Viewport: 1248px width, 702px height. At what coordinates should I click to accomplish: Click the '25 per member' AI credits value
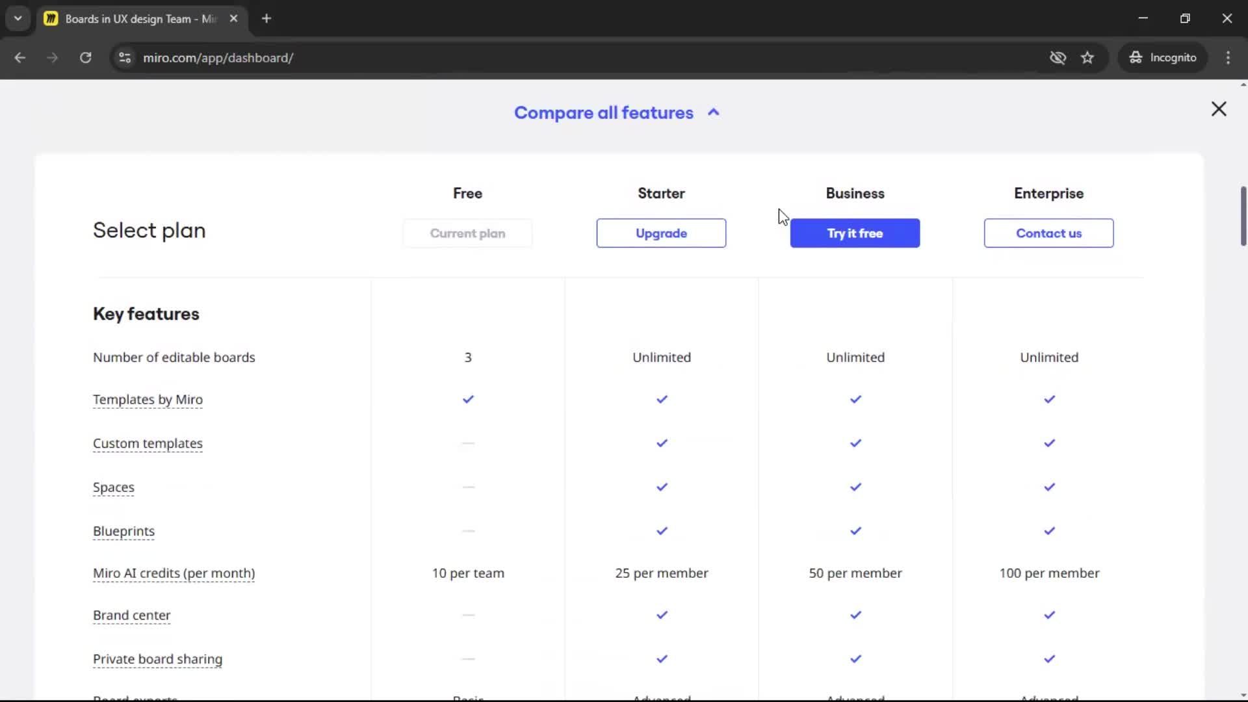click(x=662, y=573)
